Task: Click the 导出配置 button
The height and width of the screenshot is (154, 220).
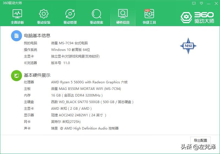Action: tap(200, 140)
